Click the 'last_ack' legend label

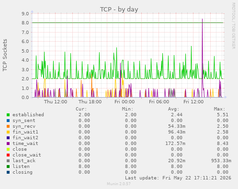tap(24, 161)
